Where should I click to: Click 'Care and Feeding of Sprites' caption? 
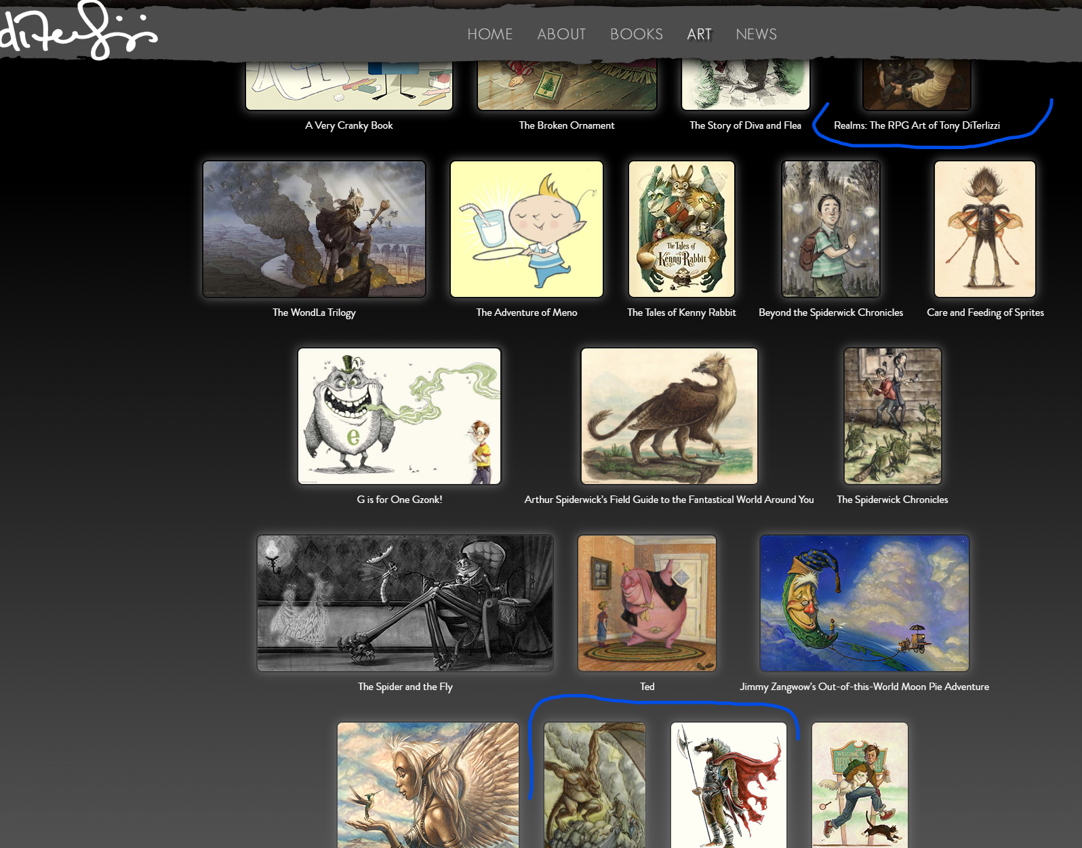[x=985, y=312]
